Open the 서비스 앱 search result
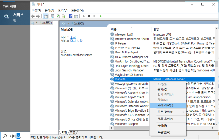The image size is (219, 140). pos(15,17)
